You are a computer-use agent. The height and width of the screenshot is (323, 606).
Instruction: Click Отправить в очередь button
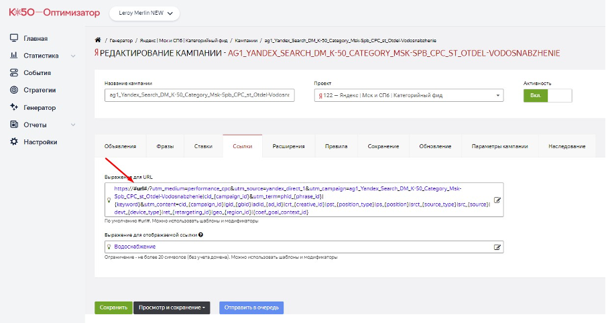251,308
